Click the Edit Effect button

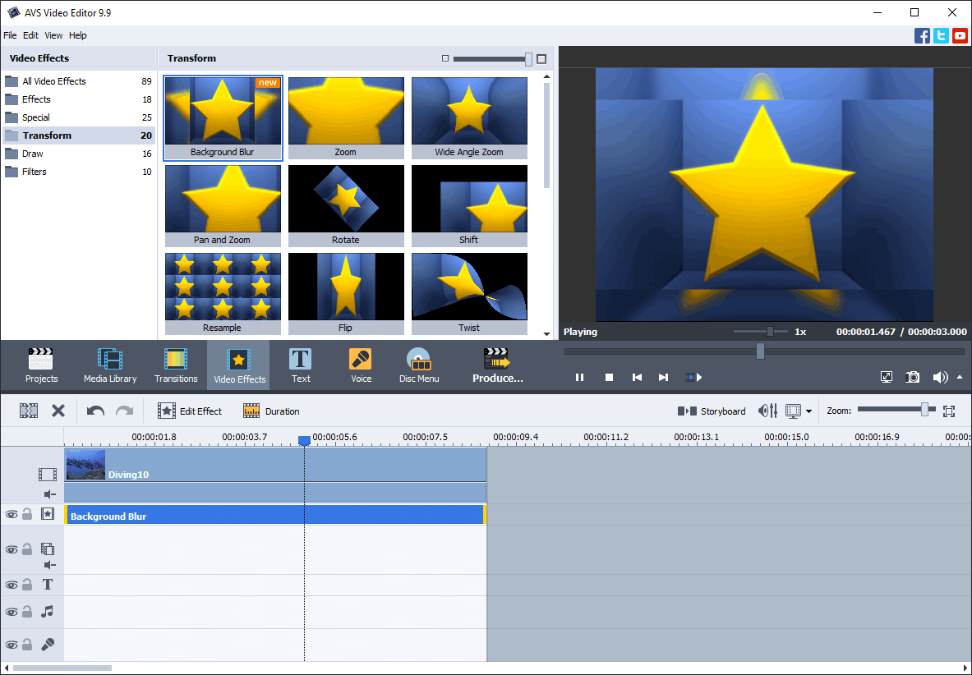(x=190, y=411)
